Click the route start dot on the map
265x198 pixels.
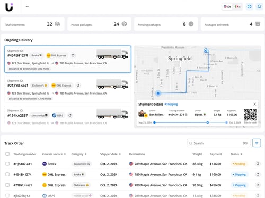[158, 93]
